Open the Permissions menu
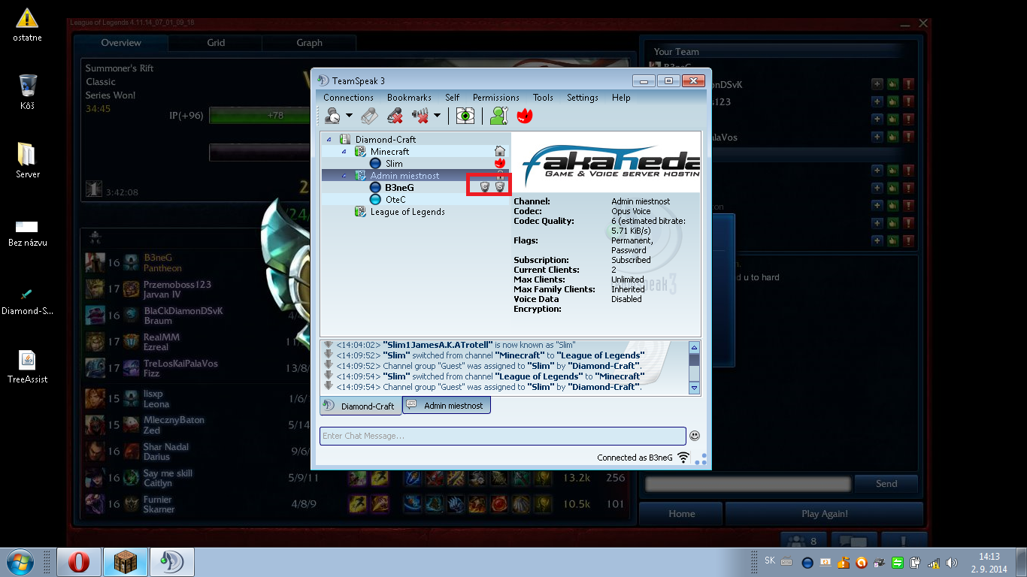The height and width of the screenshot is (577, 1027). pos(495,98)
